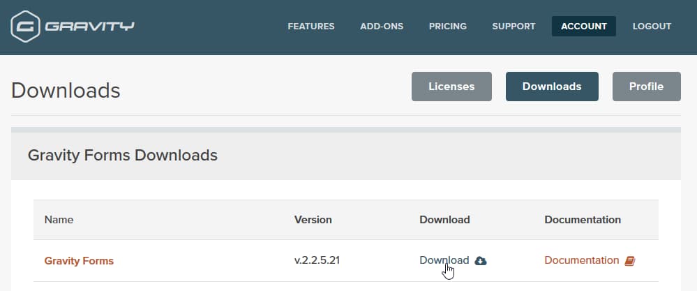Image resolution: width=697 pixels, height=291 pixels.
Task: Open the Gravity Forms Documentation link
Action: pyautogui.click(x=582, y=260)
